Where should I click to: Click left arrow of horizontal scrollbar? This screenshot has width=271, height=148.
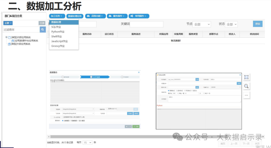point(49,137)
